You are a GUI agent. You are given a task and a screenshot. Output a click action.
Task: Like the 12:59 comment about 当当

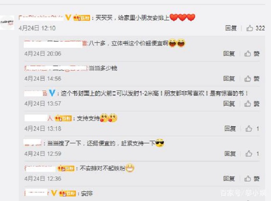point(252,154)
